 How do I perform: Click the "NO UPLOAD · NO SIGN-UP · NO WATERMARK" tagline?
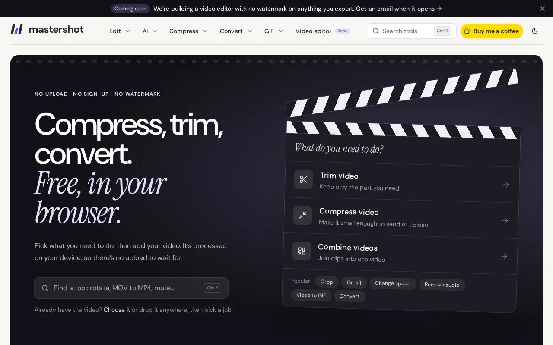98,94
